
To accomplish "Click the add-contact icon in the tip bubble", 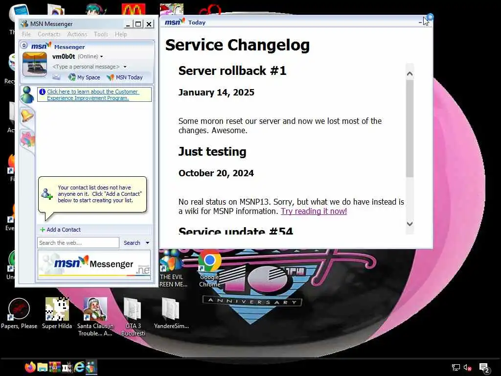I will pyautogui.click(x=46, y=194).
